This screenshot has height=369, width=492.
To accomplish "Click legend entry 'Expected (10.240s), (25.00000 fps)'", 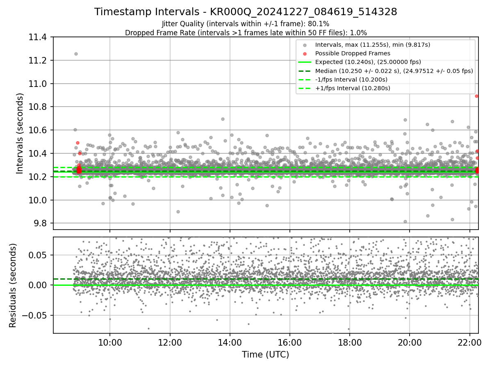I will coord(368,62).
